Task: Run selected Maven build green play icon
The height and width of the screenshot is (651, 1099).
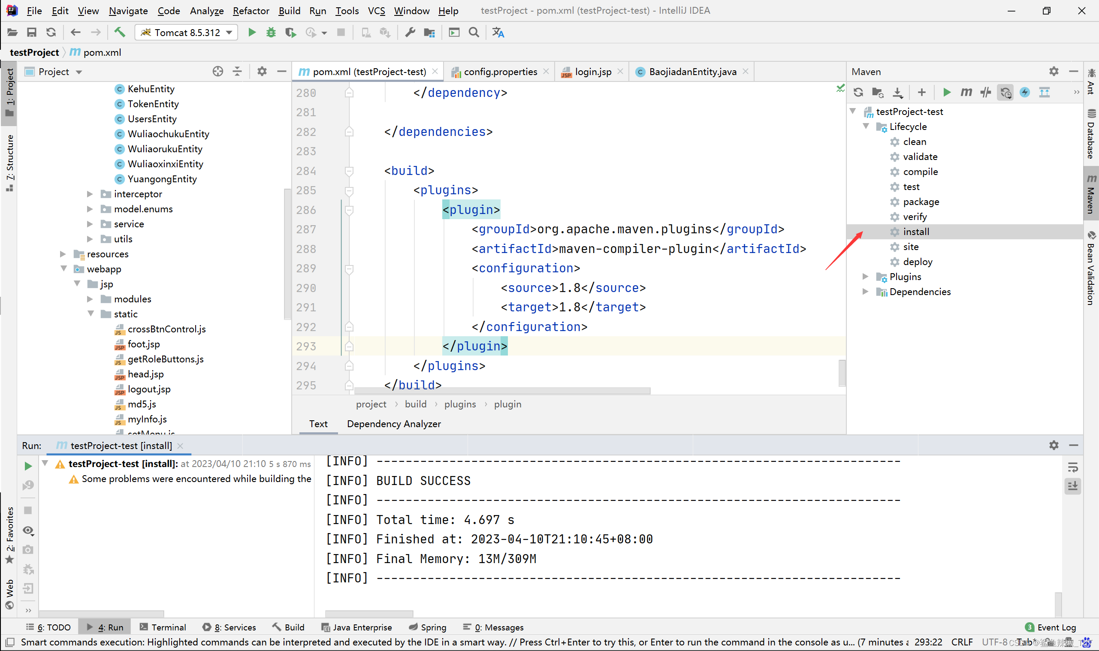Action: 947,92
